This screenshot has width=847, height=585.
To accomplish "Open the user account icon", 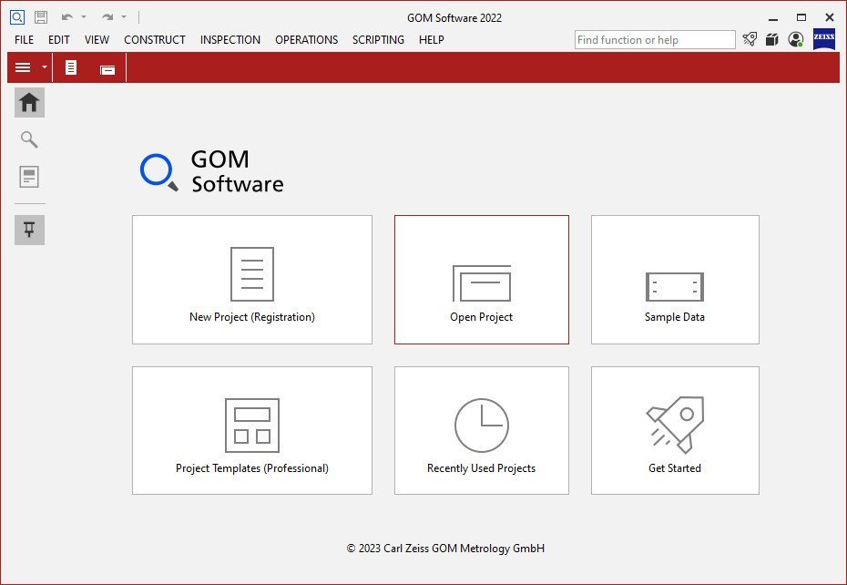I will click(x=795, y=39).
